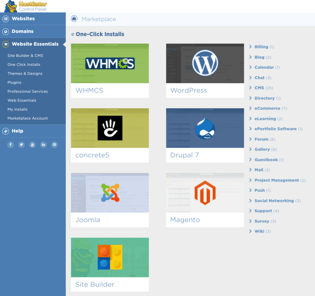This screenshot has height=296, width=315.
Task: Open the Site Builder title link
Action: 95,284
